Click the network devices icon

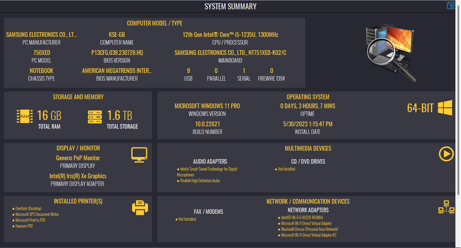coord(446,207)
